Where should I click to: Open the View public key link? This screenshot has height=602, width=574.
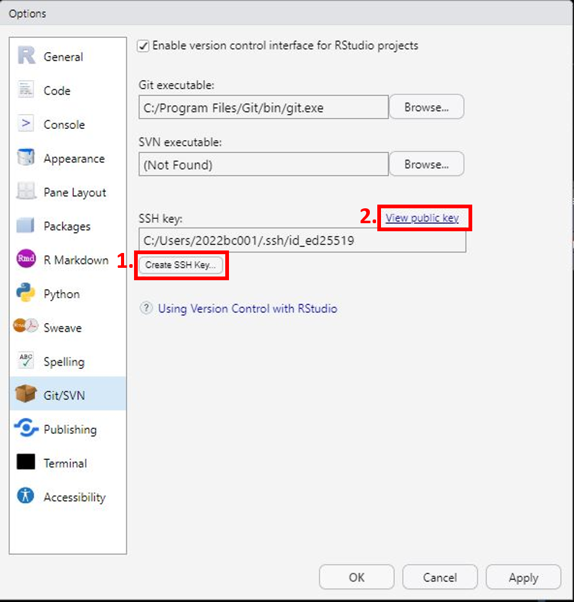coord(422,218)
